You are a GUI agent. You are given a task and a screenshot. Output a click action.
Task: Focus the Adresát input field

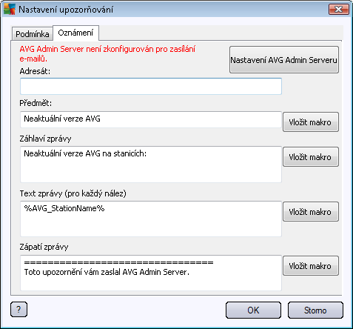tap(151, 86)
